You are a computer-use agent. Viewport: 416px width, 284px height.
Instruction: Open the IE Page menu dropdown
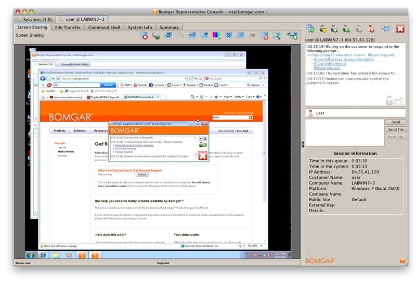pos(228,97)
